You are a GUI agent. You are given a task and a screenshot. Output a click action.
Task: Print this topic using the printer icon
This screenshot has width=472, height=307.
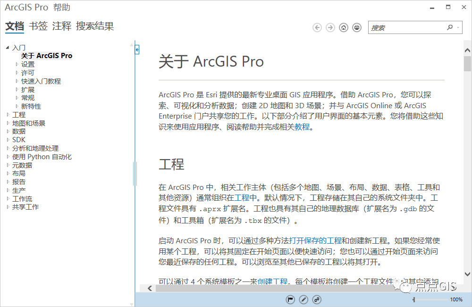[357, 27]
